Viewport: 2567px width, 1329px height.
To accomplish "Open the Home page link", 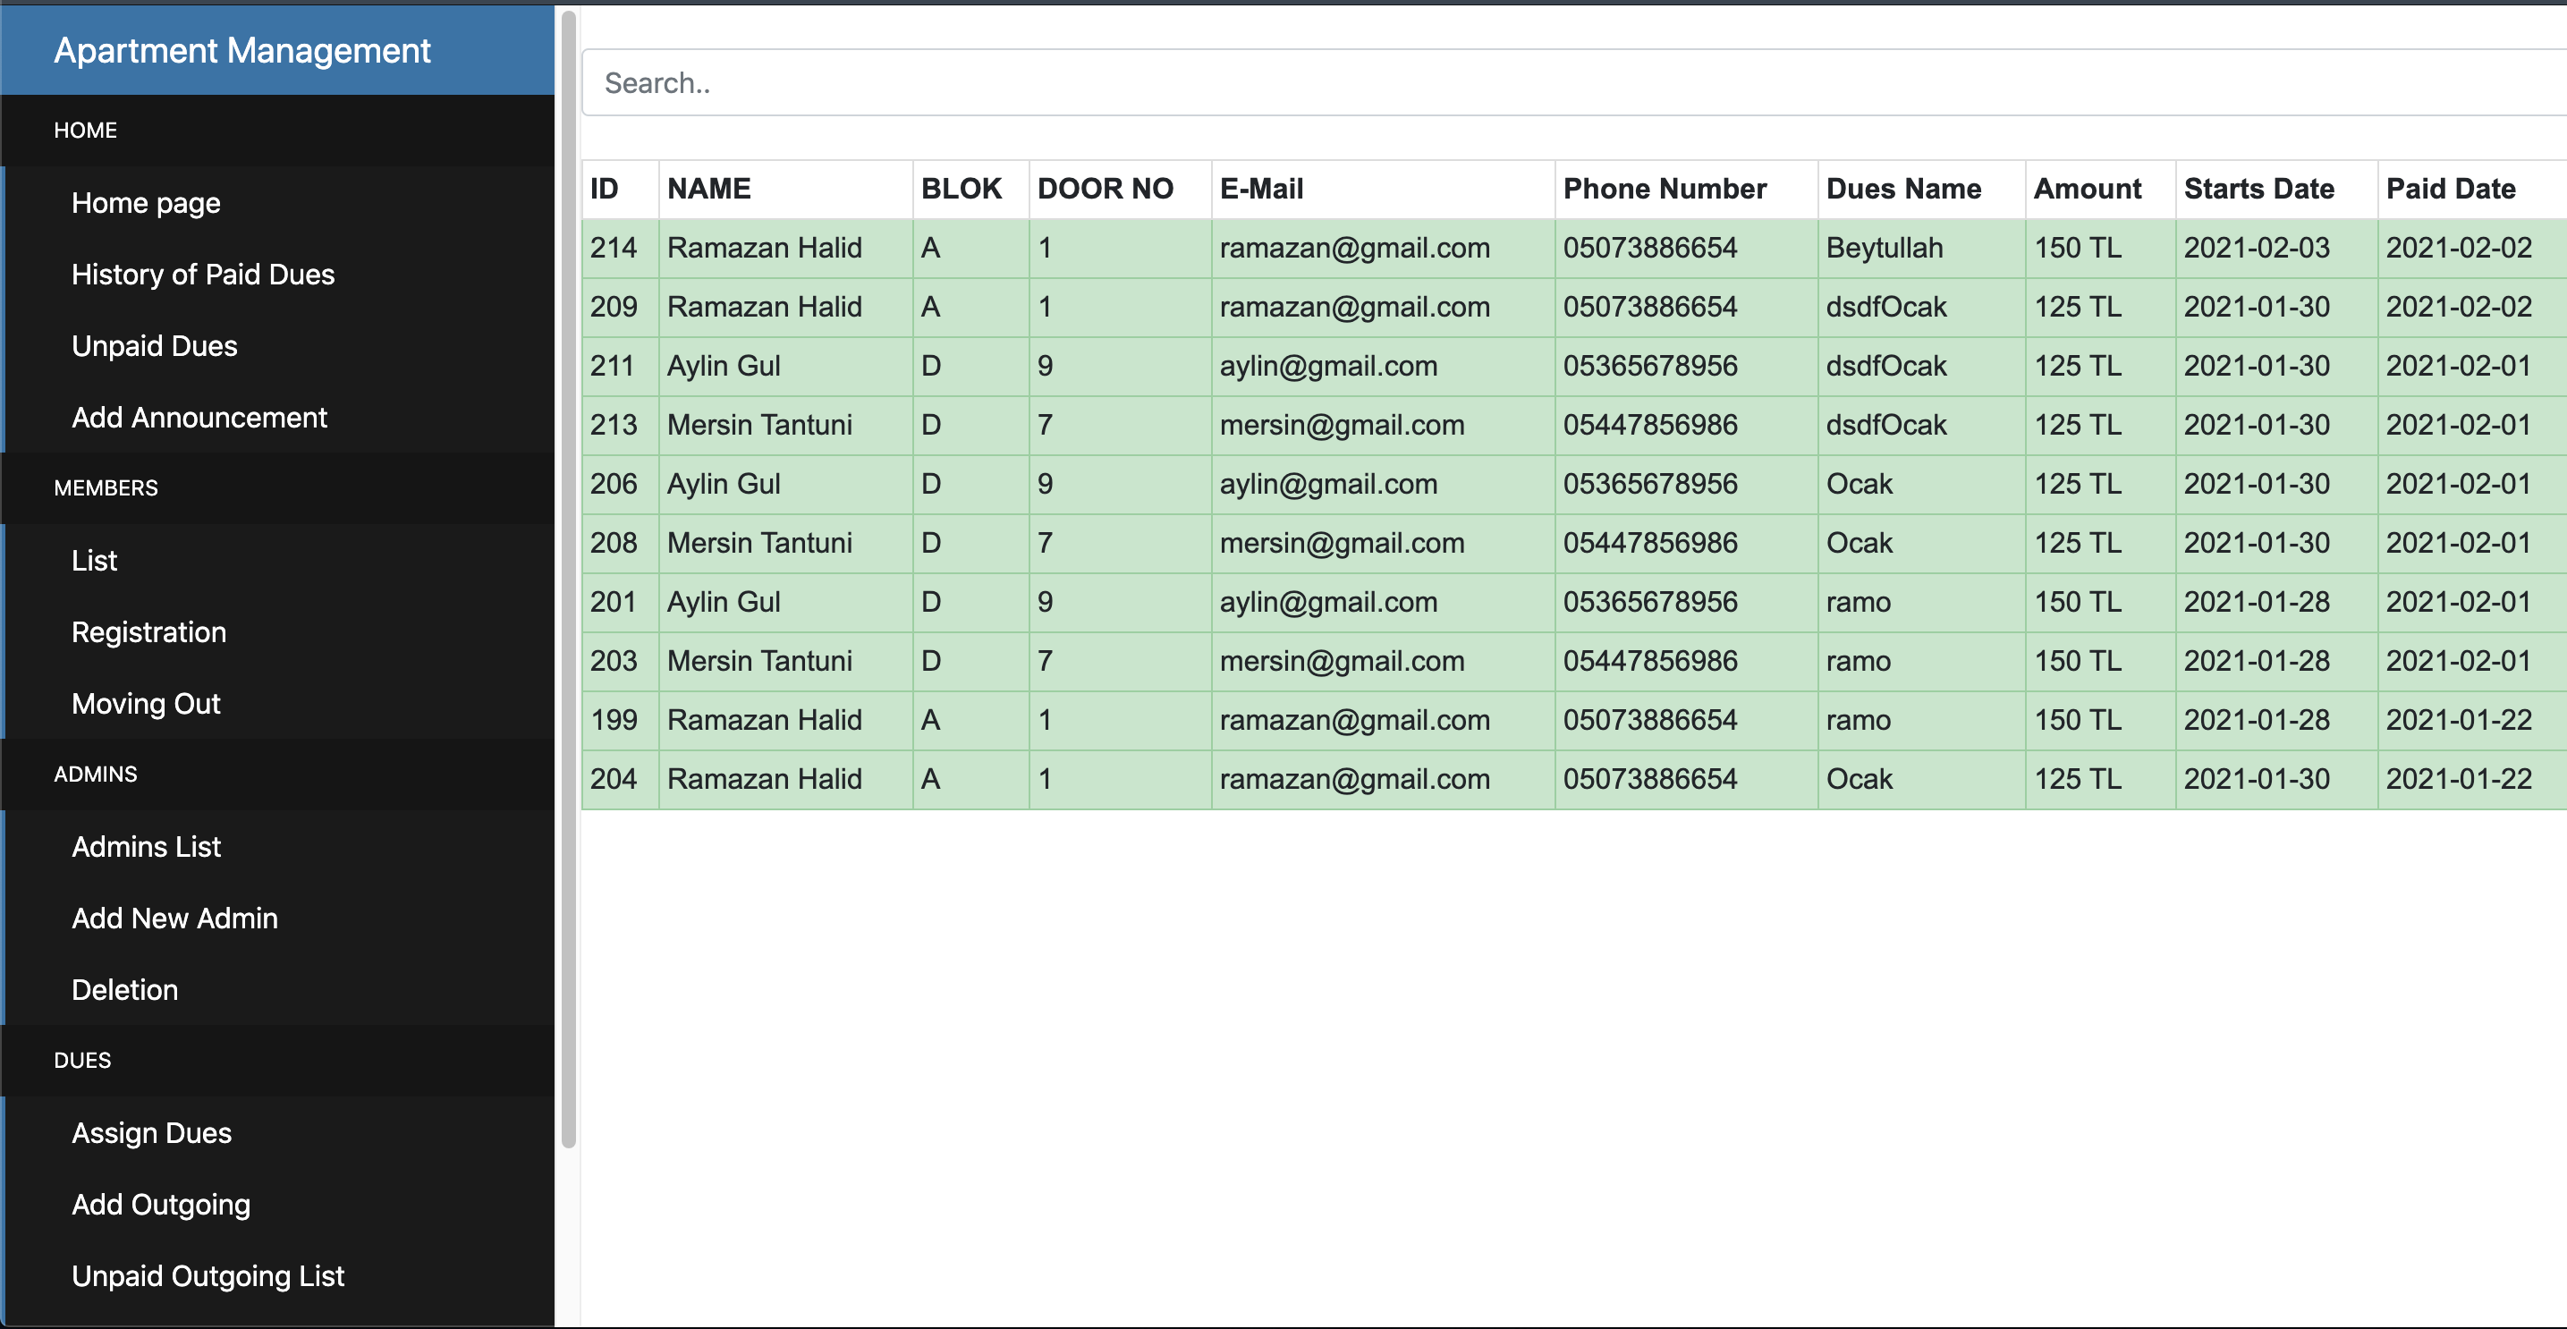I will [146, 202].
